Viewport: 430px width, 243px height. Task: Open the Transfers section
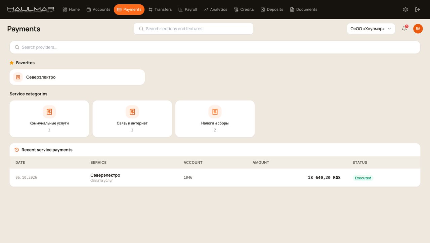[x=160, y=9]
